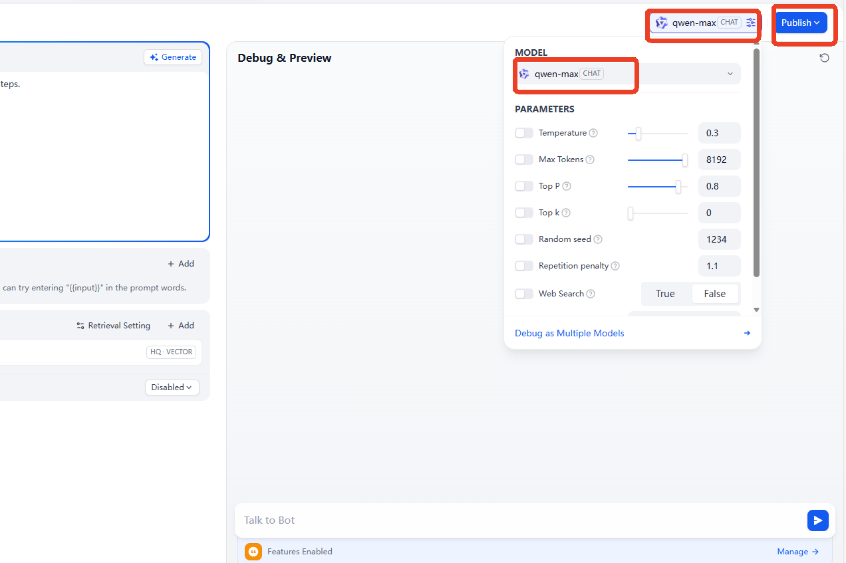
Task: Expand the MODEL dropdown showing qwen-max
Action: click(x=628, y=74)
